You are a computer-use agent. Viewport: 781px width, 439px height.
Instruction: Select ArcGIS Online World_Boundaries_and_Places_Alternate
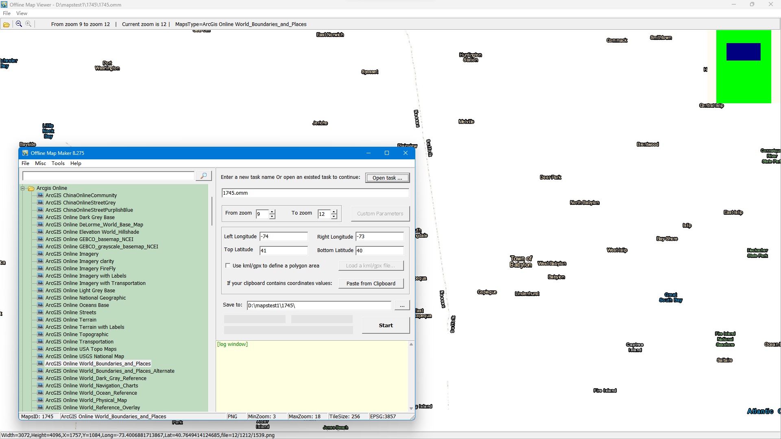(110, 371)
